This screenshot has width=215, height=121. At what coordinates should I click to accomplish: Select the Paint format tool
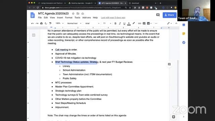point(50,24)
